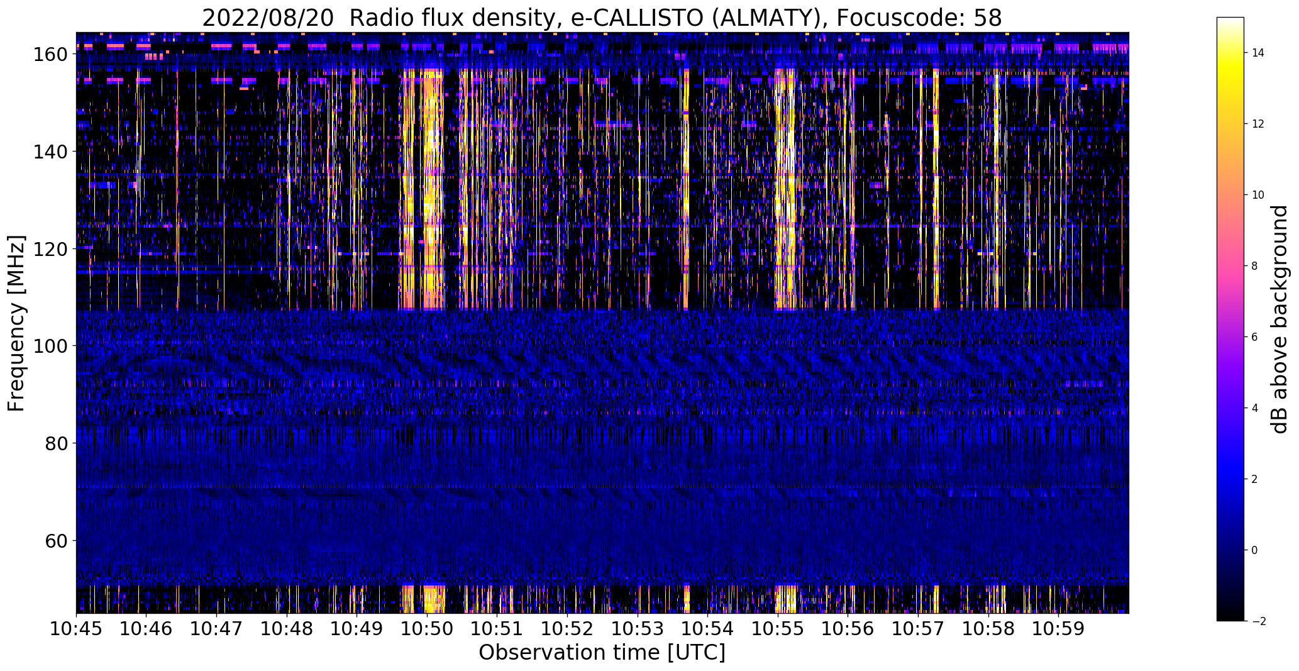
Task: Click the bright burst at 10:55 near 130 MHz
Action: pyautogui.click(x=785, y=200)
